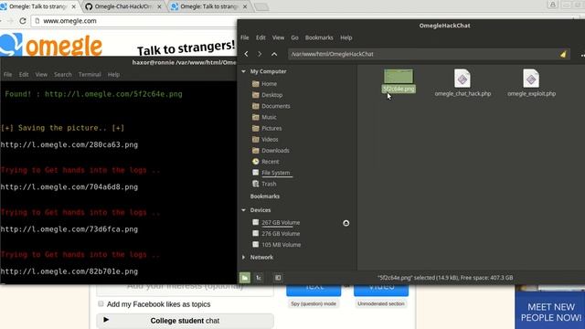The height and width of the screenshot is (329, 585).
Task: Enable Add my Facebook likes as topics
Action: [101, 304]
